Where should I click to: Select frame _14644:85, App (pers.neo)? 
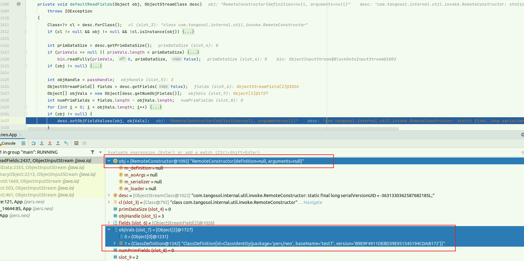point(52,209)
